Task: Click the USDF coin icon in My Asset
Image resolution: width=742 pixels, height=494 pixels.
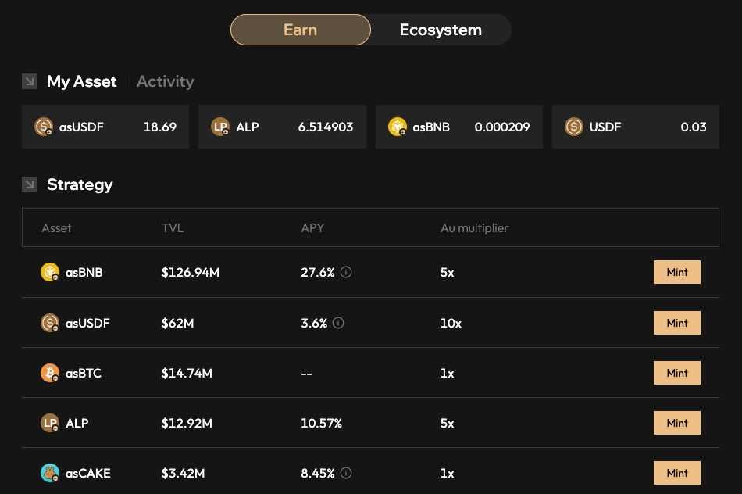Action: (x=573, y=127)
